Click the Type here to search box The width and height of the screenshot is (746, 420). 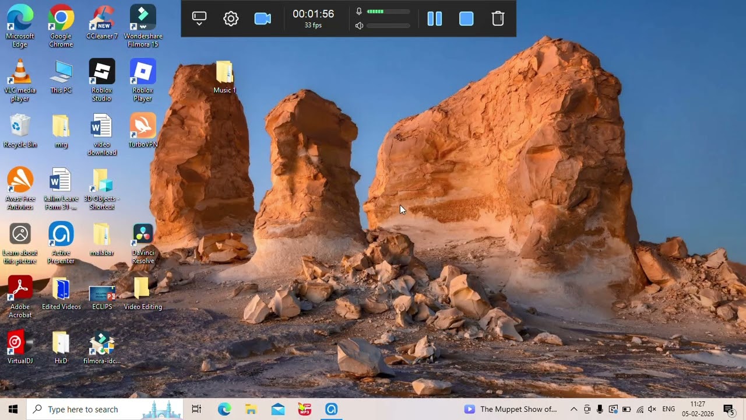pyautogui.click(x=105, y=409)
